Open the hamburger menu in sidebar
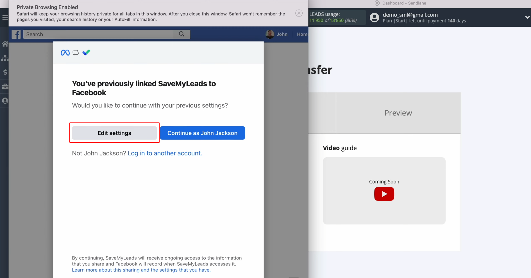Viewport: 531px width, 278px height. click(5, 17)
